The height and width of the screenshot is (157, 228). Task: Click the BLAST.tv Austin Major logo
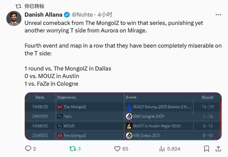click(x=129, y=126)
